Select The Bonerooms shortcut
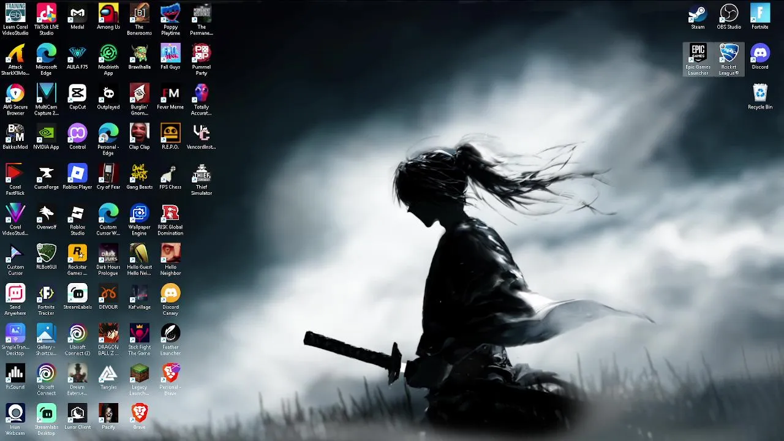 tap(140, 13)
